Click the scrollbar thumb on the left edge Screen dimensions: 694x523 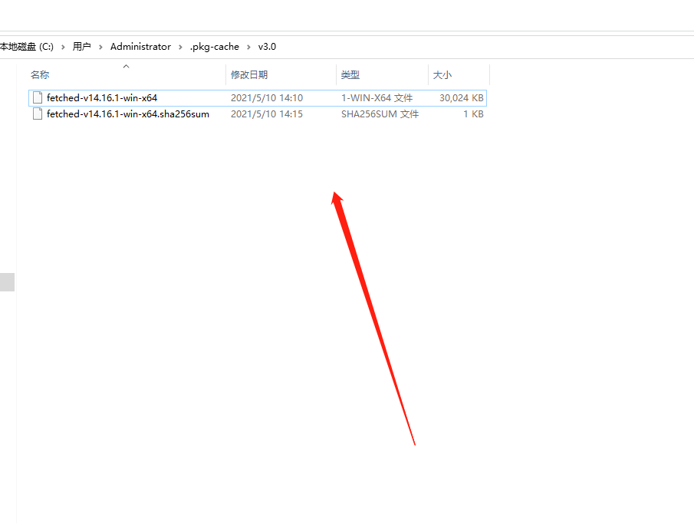click(8, 281)
